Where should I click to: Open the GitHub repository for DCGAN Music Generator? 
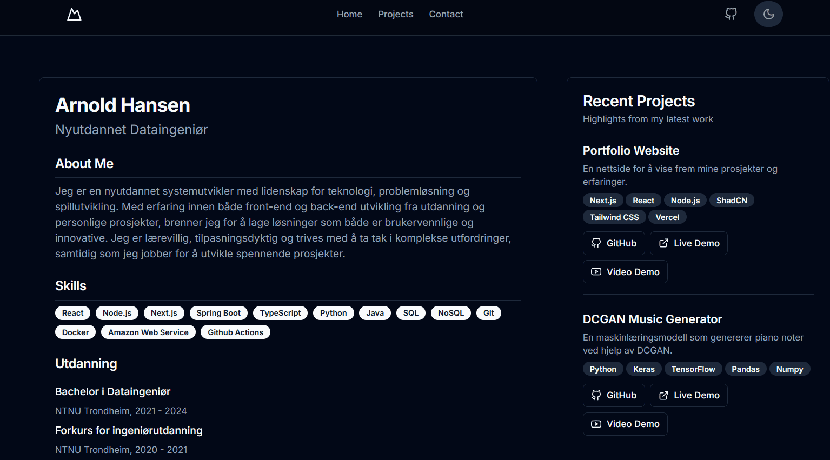pos(613,395)
